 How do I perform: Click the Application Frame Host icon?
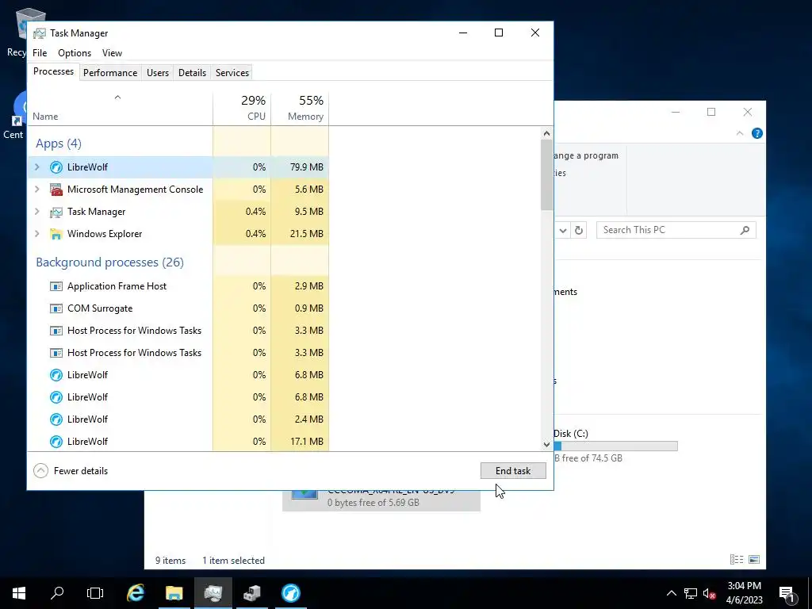[56, 286]
